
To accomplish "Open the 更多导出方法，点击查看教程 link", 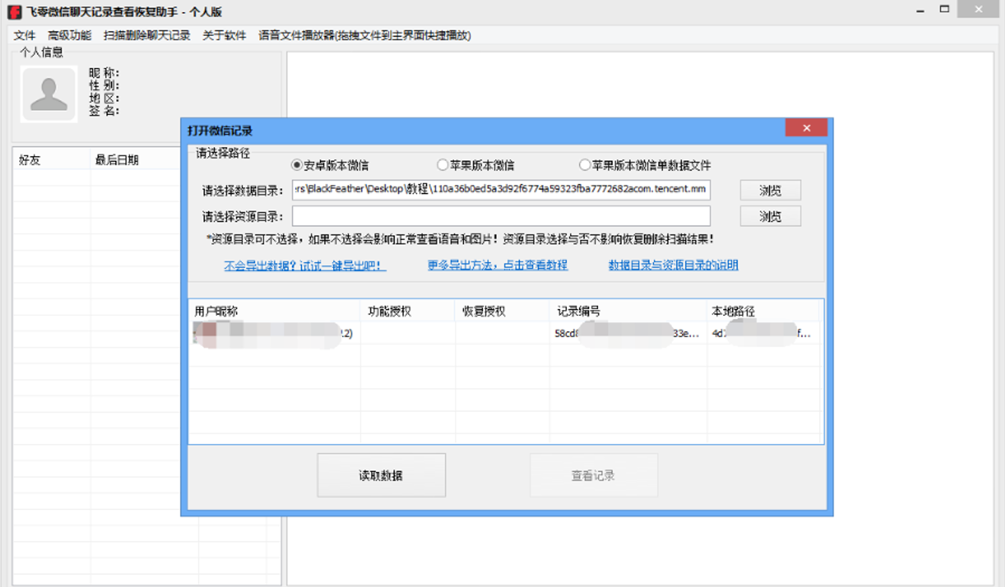I will point(498,265).
